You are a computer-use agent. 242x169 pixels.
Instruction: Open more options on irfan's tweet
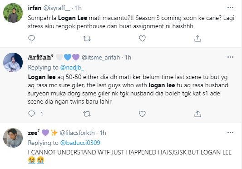click(230, 8)
